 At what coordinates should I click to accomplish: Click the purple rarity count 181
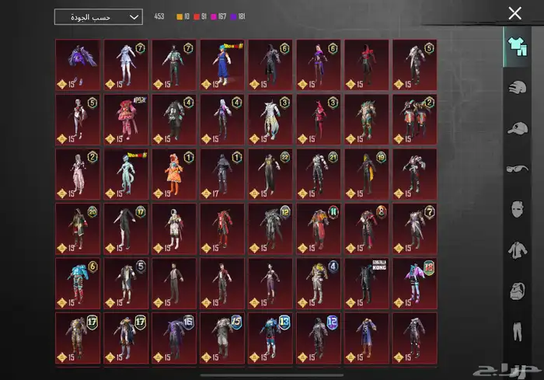click(x=237, y=16)
